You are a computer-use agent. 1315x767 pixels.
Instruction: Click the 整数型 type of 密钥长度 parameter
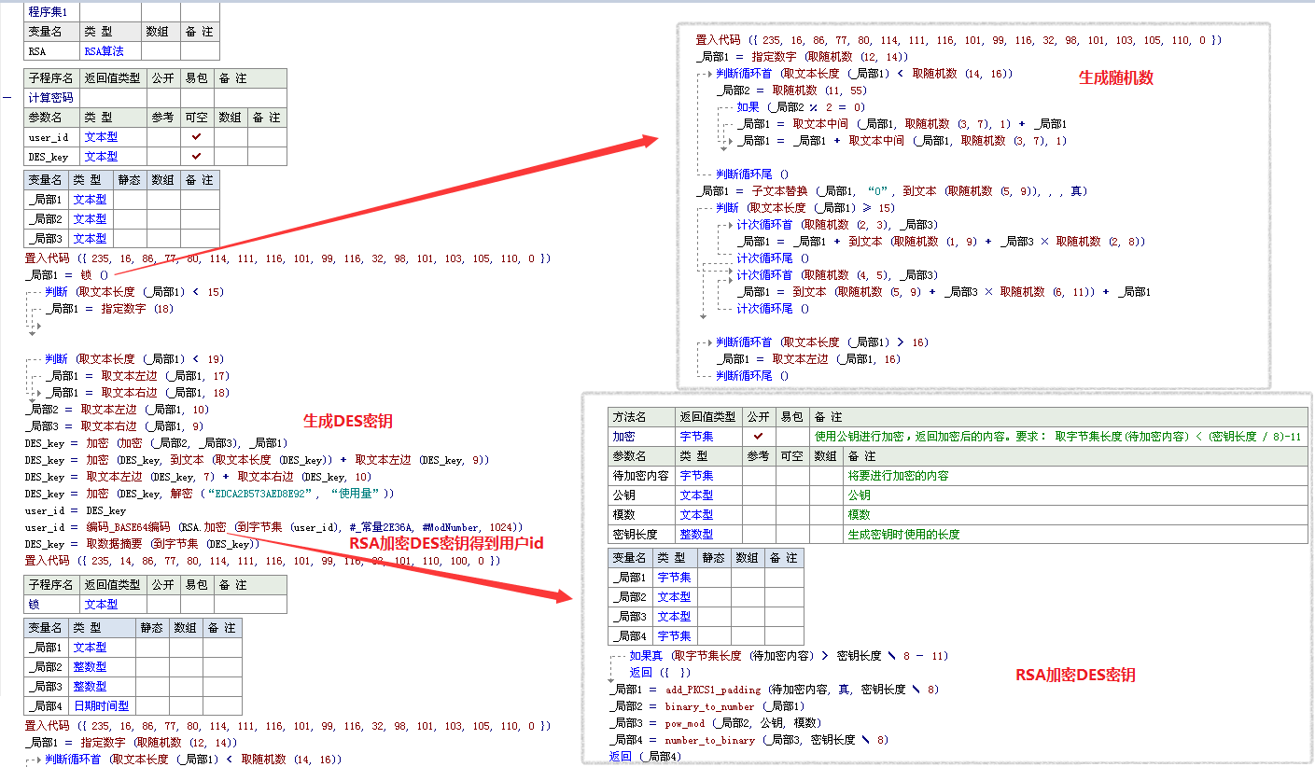point(696,535)
